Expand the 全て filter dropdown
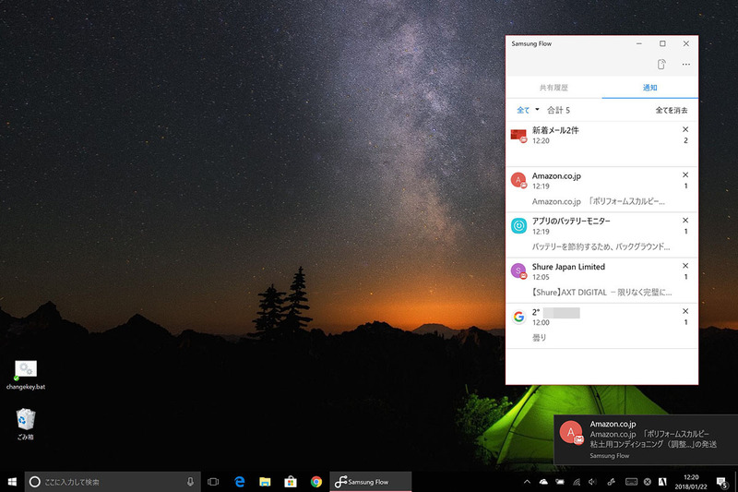This screenshot has height=492, width=738. click(x=528, y=110)
